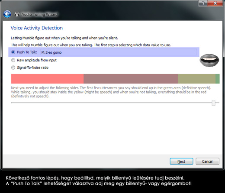Click the talking lips indicator icon
The height and width of the screenshot is (193, 225).
209,60
